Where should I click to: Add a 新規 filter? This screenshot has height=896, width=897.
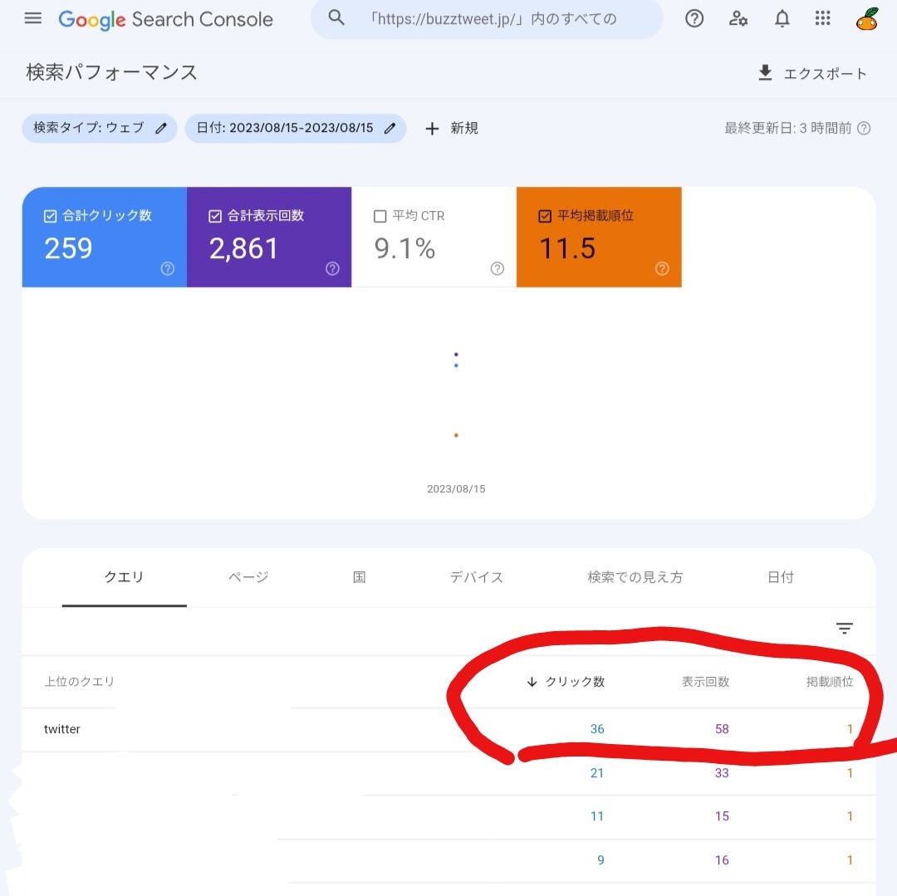[452, 128]
